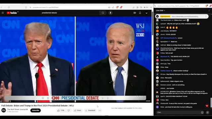Screen dimensions: 212x119
Task: Click ERROR_'s 'Joe Fumble' chat message
Action: point(170,89)
